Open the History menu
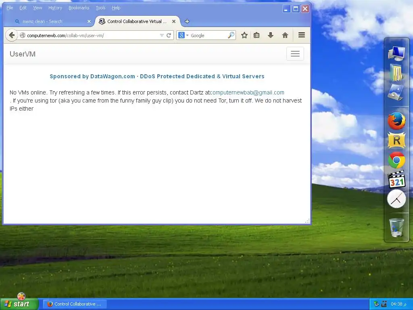The image size is (413, 310). coord(55,8)
